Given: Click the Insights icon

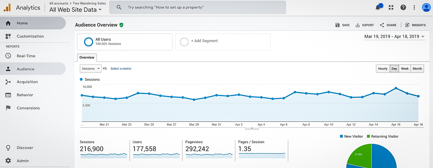Looking at the screenshot, I should 407,25.
